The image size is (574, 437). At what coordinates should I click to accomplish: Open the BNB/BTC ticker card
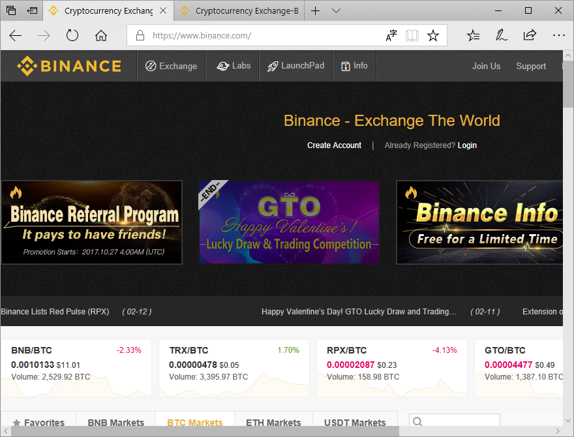[76, 369]
